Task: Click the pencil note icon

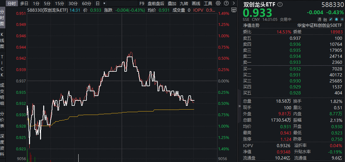Action: 331,19
